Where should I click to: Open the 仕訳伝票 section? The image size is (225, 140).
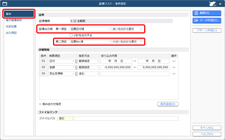tap(11, 27)
